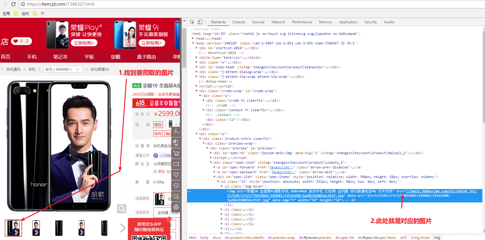Screen dimensions: 485x240
Task: Open the IT bookmark folder
Action: point(39,13)
